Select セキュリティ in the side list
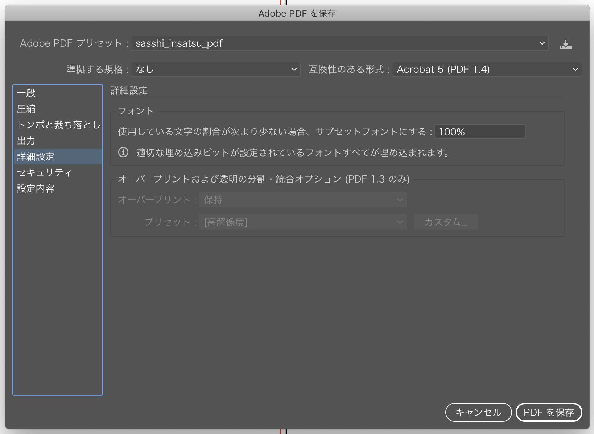The image size is (594, 434). 58,172
